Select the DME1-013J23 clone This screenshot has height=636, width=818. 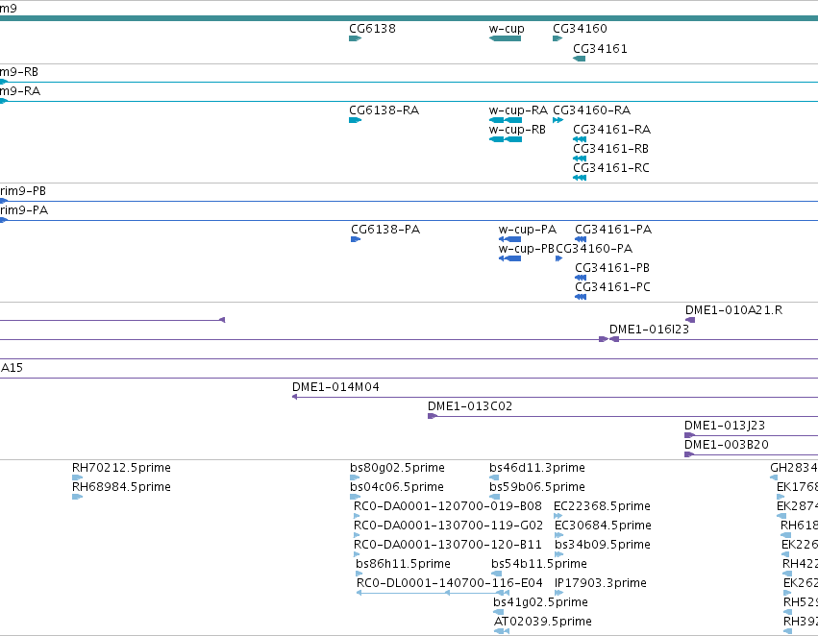pyautogui.click(x=752, y=436)
